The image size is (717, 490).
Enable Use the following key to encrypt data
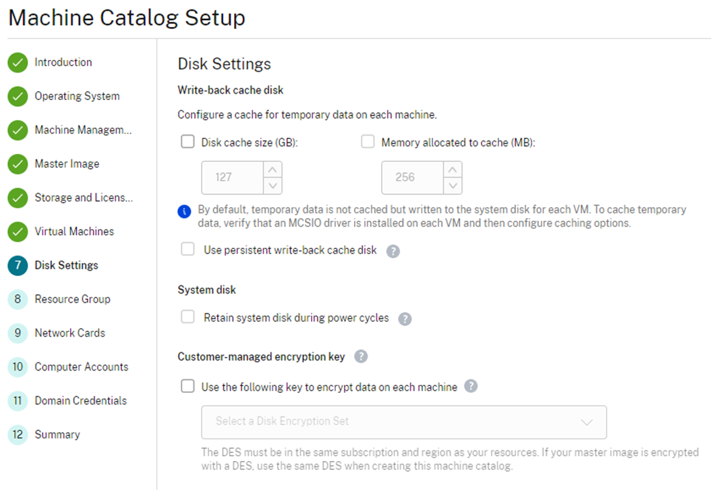pos(188,386)
